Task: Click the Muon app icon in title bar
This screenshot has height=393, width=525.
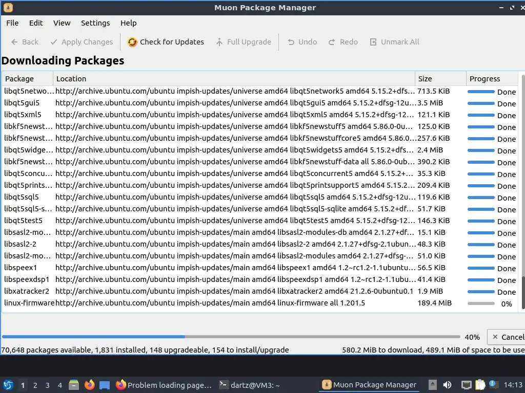Action: pyautogui.click(x=8, y=7)
